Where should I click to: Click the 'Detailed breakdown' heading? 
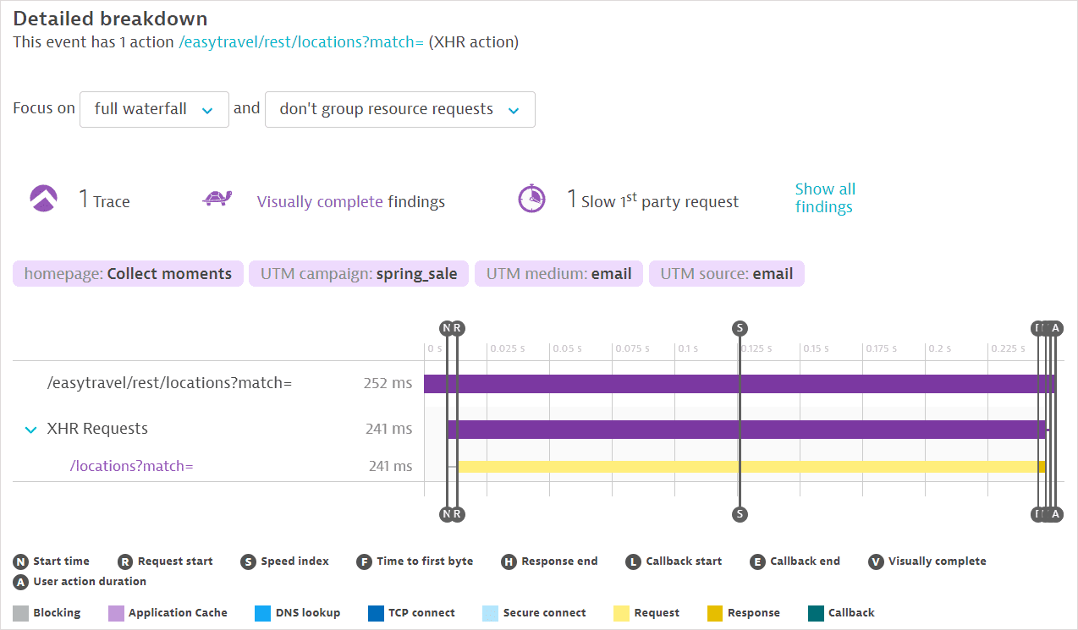110,19
